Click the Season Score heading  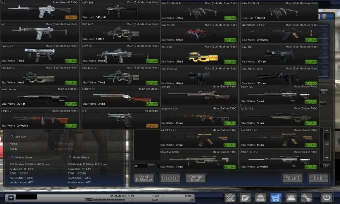[x=24, y=157]
